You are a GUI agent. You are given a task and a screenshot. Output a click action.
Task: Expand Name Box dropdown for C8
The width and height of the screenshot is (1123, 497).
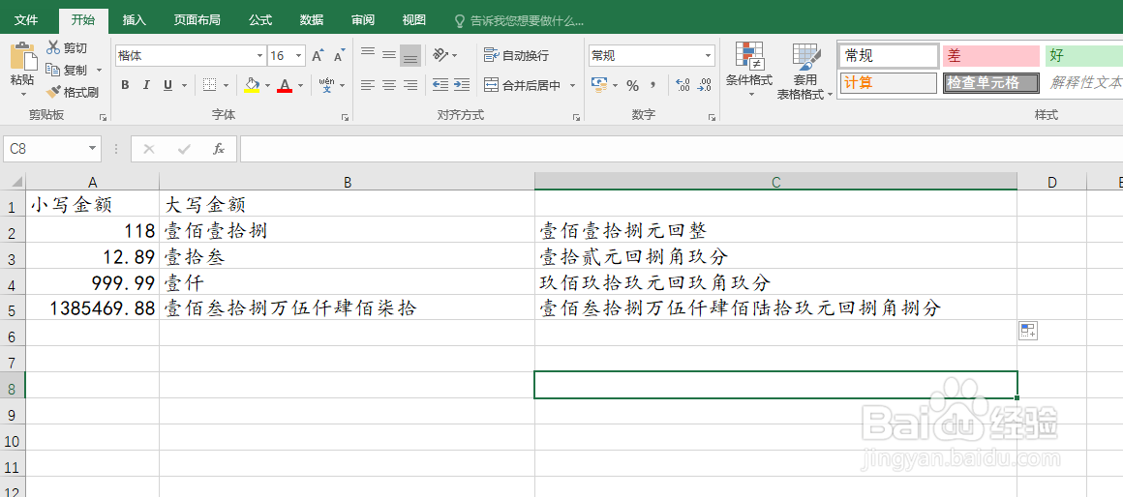click(x=92, y=149)
